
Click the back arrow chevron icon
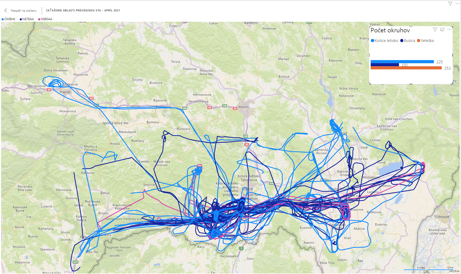click(x=6, y=10)
